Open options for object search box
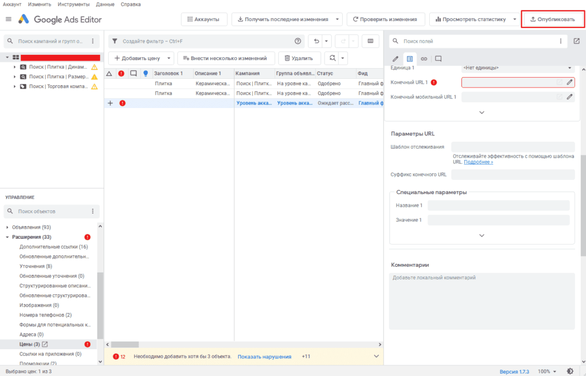586x376 pixels. coord(93,211)
